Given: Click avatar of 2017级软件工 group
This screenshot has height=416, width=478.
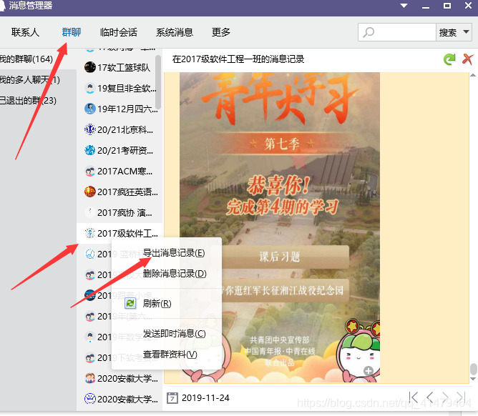Looking at the screenshot, I should (x=90, y=233).
